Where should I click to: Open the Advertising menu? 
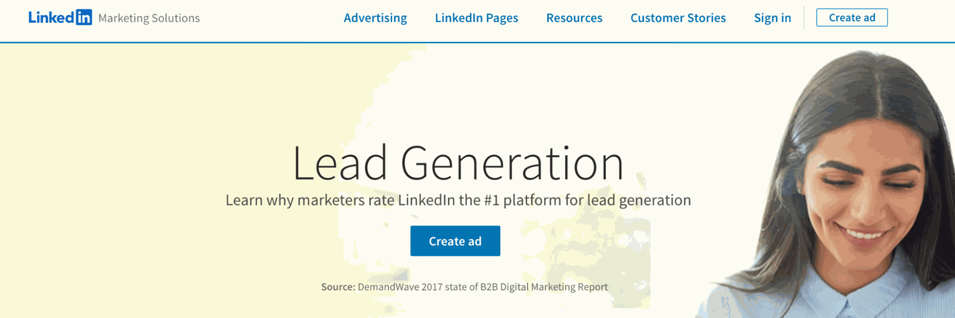point(376,18)
